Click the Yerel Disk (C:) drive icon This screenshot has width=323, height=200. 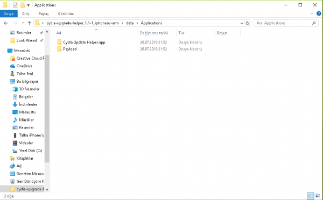[15, 151]
